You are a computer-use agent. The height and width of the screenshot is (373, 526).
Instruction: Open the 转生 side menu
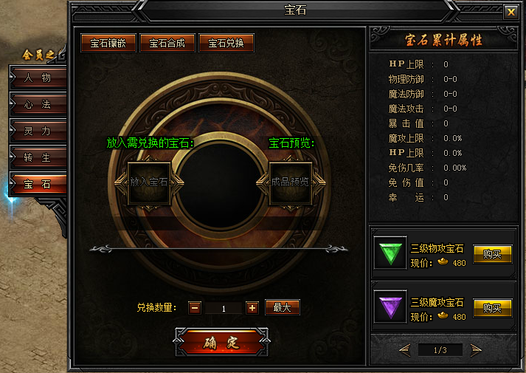pyautogui.click(x=38, y=157)
